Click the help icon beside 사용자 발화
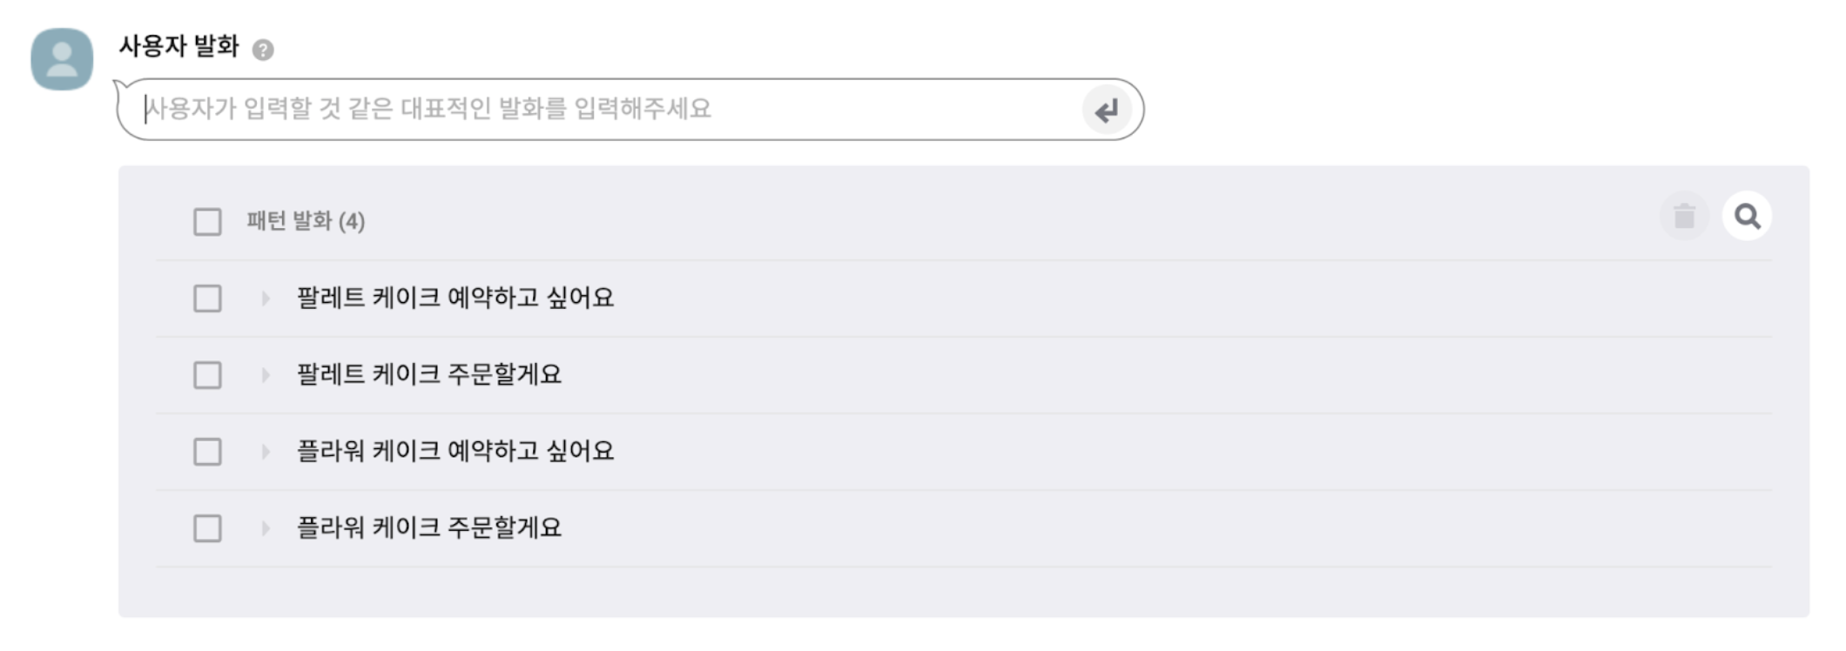The width and height of the screenshot is (1846, 651). (263, 50)
